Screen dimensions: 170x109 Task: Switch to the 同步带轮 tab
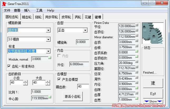point(51,17)
